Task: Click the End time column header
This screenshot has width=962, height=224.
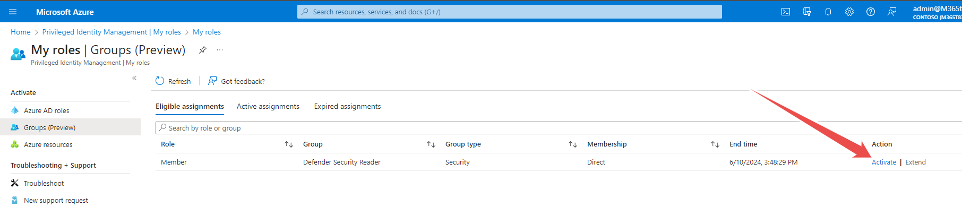Action: click(743, 144)
